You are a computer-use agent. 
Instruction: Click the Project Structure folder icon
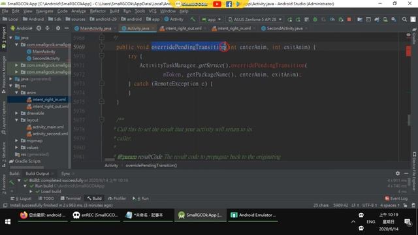click(x=360, y=20)
